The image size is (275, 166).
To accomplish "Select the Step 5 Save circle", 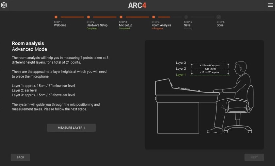I will (186, 17).
